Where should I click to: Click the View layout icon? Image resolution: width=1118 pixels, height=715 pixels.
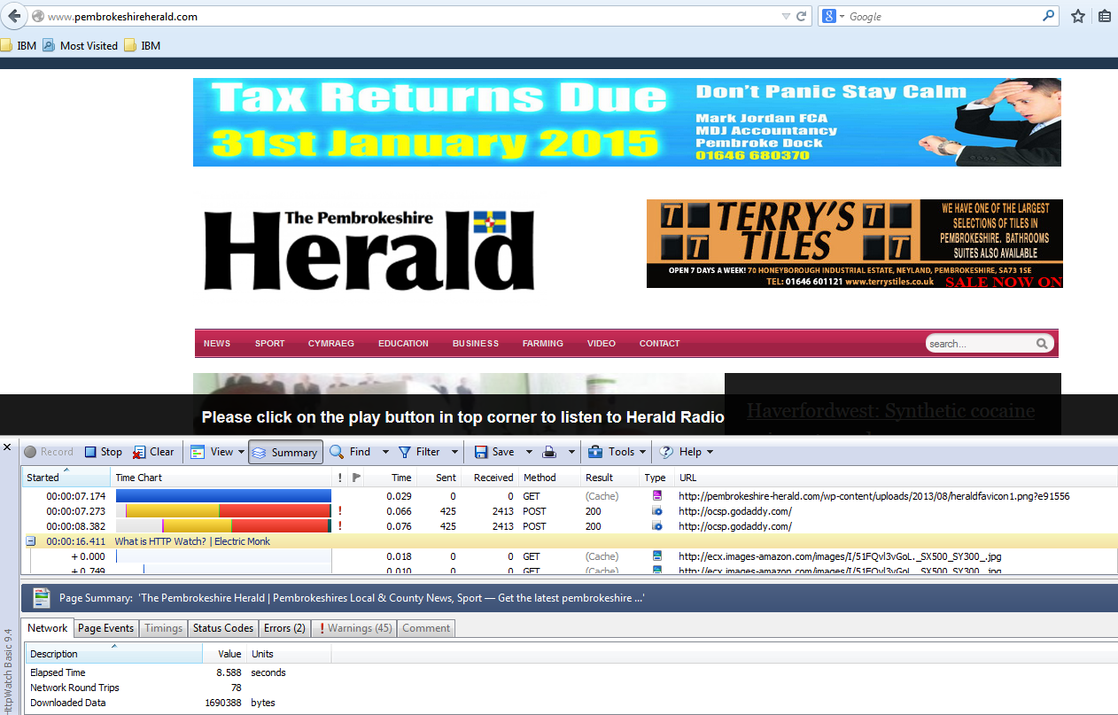click(x=198, y=452)
